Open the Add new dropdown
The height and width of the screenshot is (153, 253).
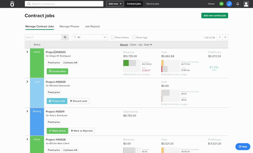pyautogui.click(x=115, y=4)
